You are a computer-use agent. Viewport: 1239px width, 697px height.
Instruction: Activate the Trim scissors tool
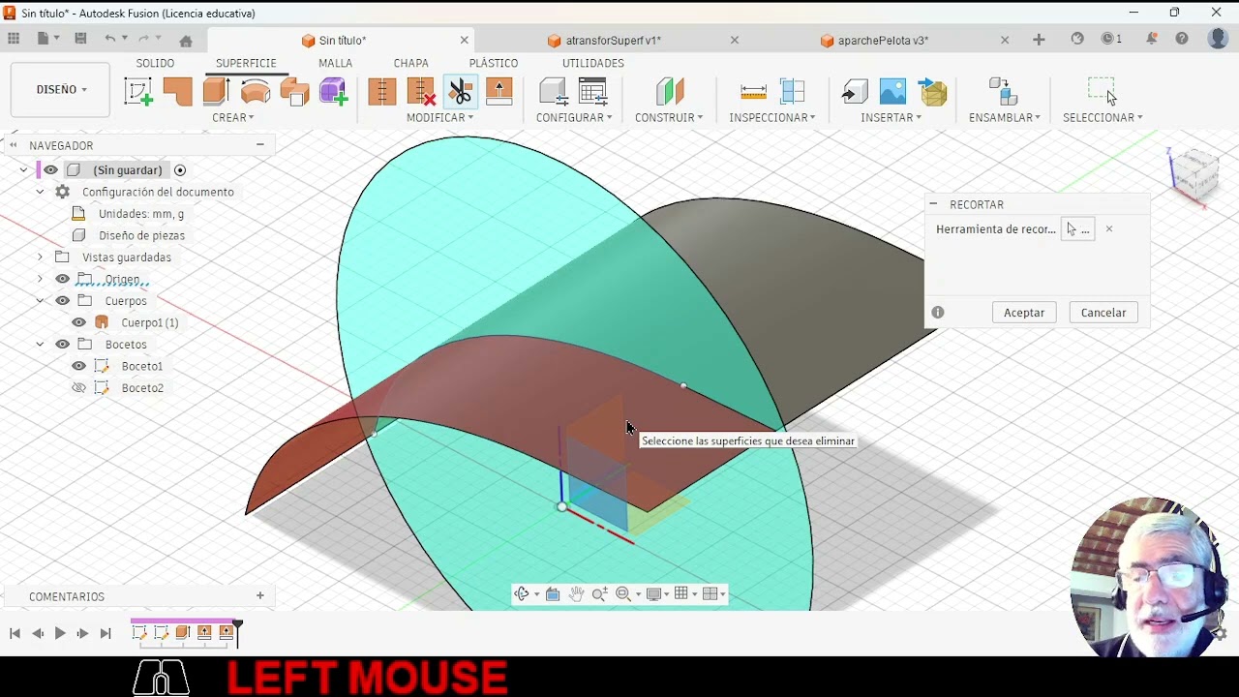tap(460, 92)
